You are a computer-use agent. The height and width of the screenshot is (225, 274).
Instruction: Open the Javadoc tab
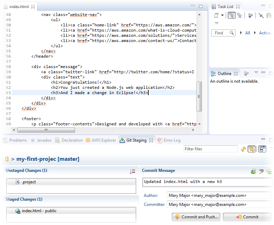[x=41, y=140]
